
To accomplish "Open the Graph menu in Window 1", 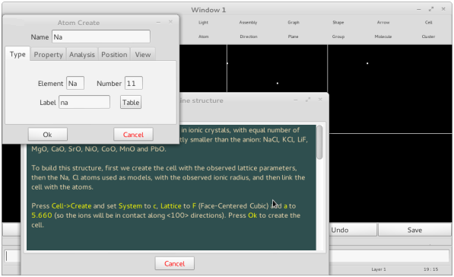I will click(x=294, y=22).
